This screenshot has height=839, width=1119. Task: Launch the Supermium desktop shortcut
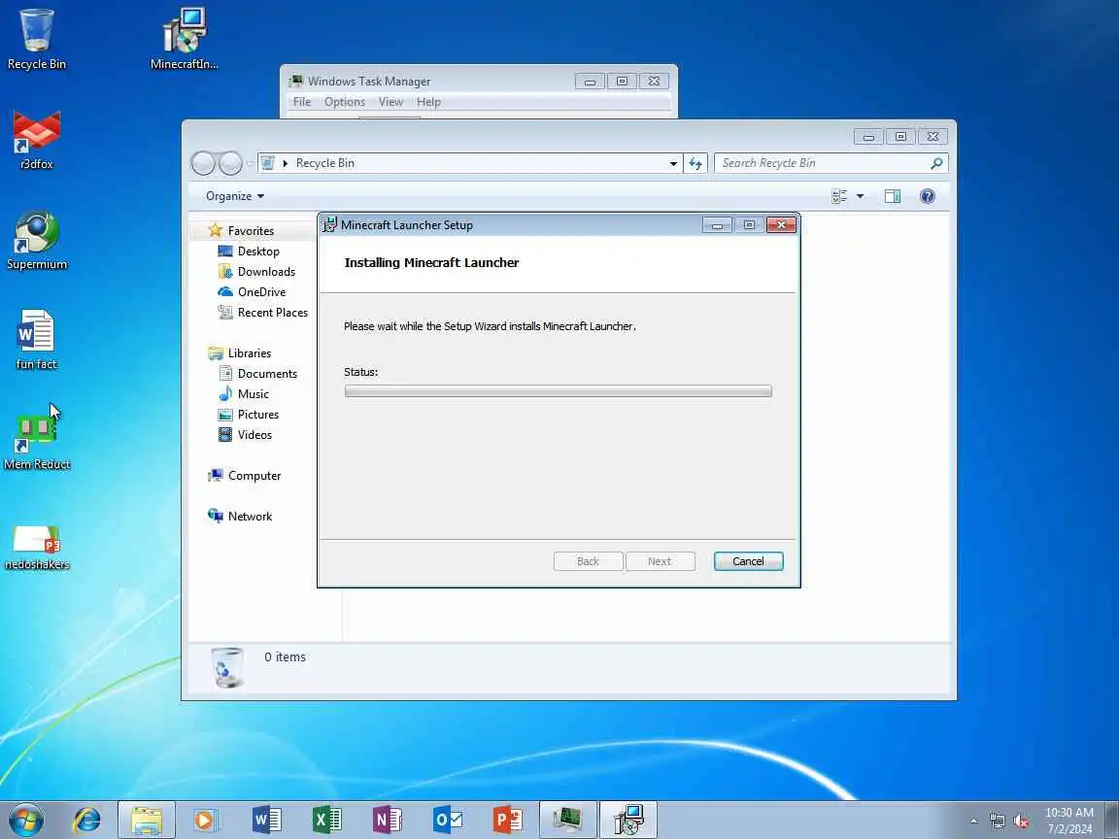pos(36,241)
